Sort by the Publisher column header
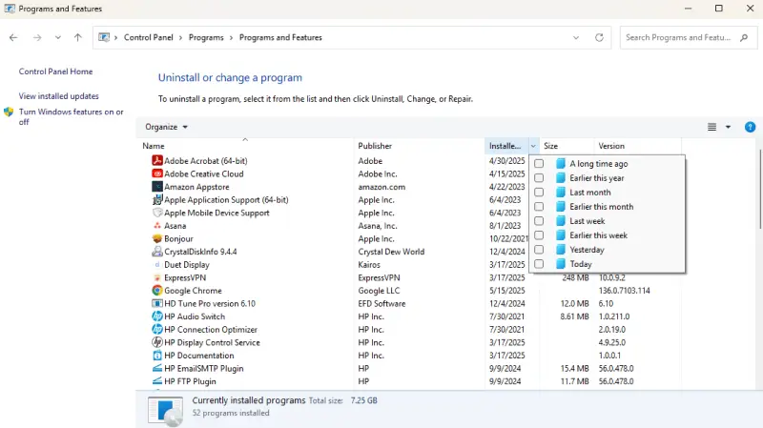Viewport: 763px width, 428px height. (420, 146)
